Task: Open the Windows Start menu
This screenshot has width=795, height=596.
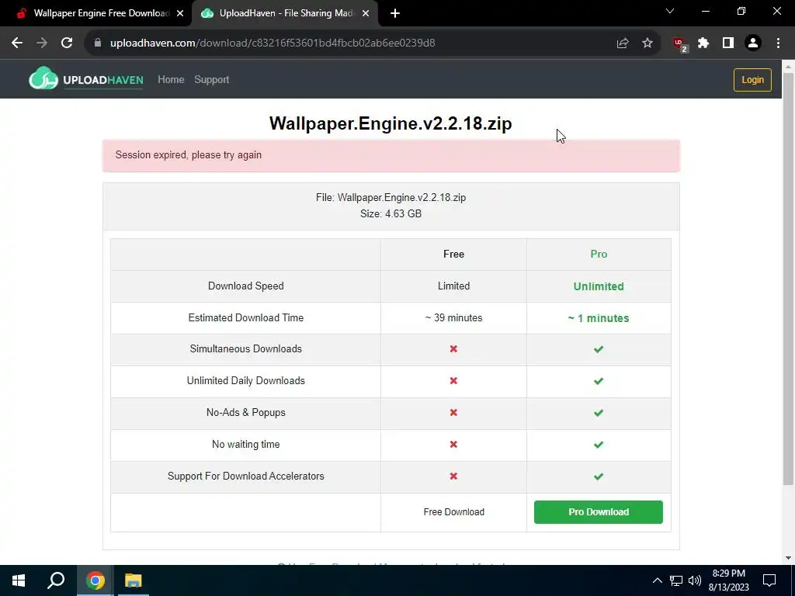Action: (x=19, y=580)
